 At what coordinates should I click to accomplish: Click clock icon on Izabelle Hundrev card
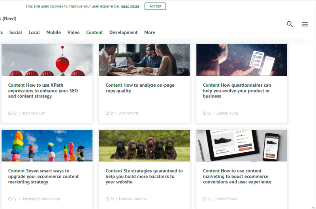(x=107, y=199)
